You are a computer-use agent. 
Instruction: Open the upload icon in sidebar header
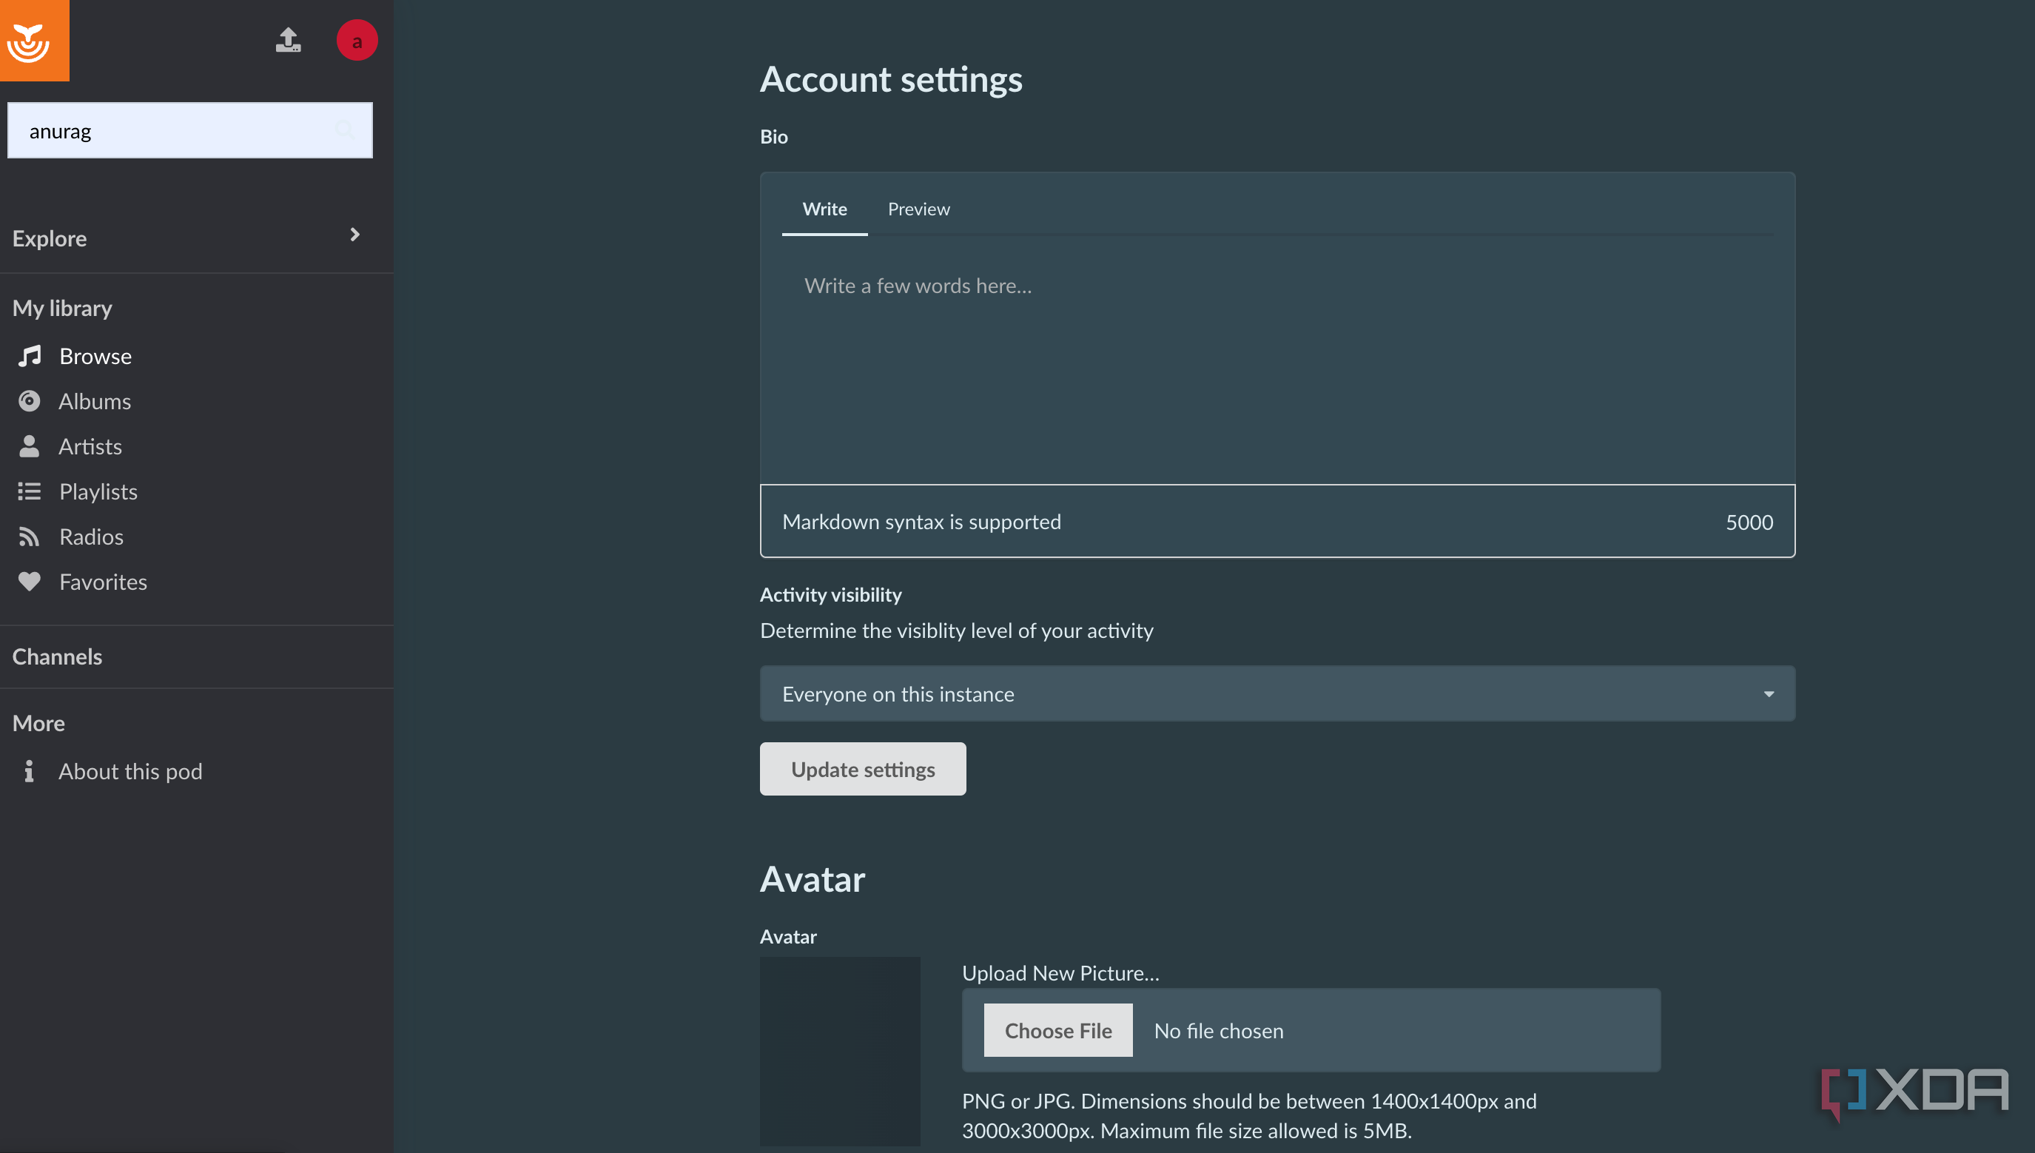(288, 40)
